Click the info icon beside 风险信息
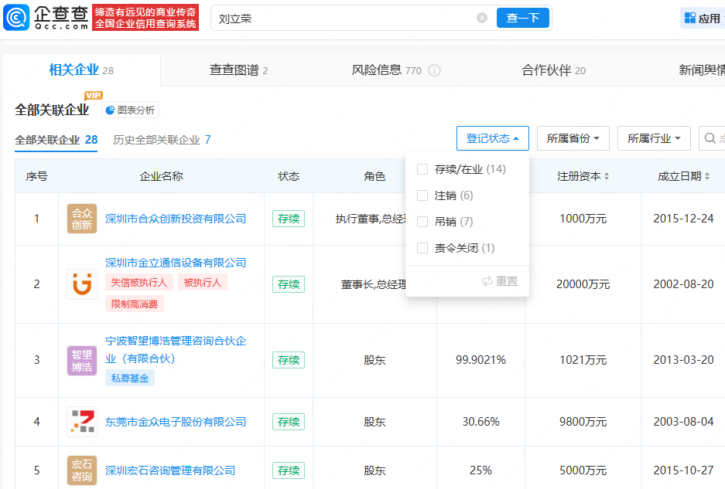The height and width of the screenshot is (489, 725). click(x=434, y=70)
